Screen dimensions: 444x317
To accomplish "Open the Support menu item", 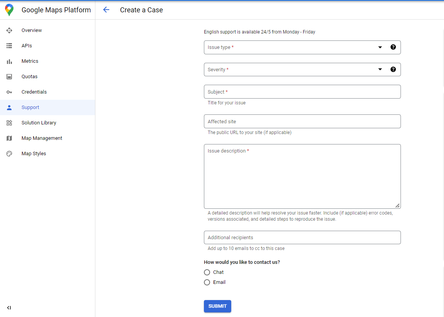I will [x=48, y=107].
